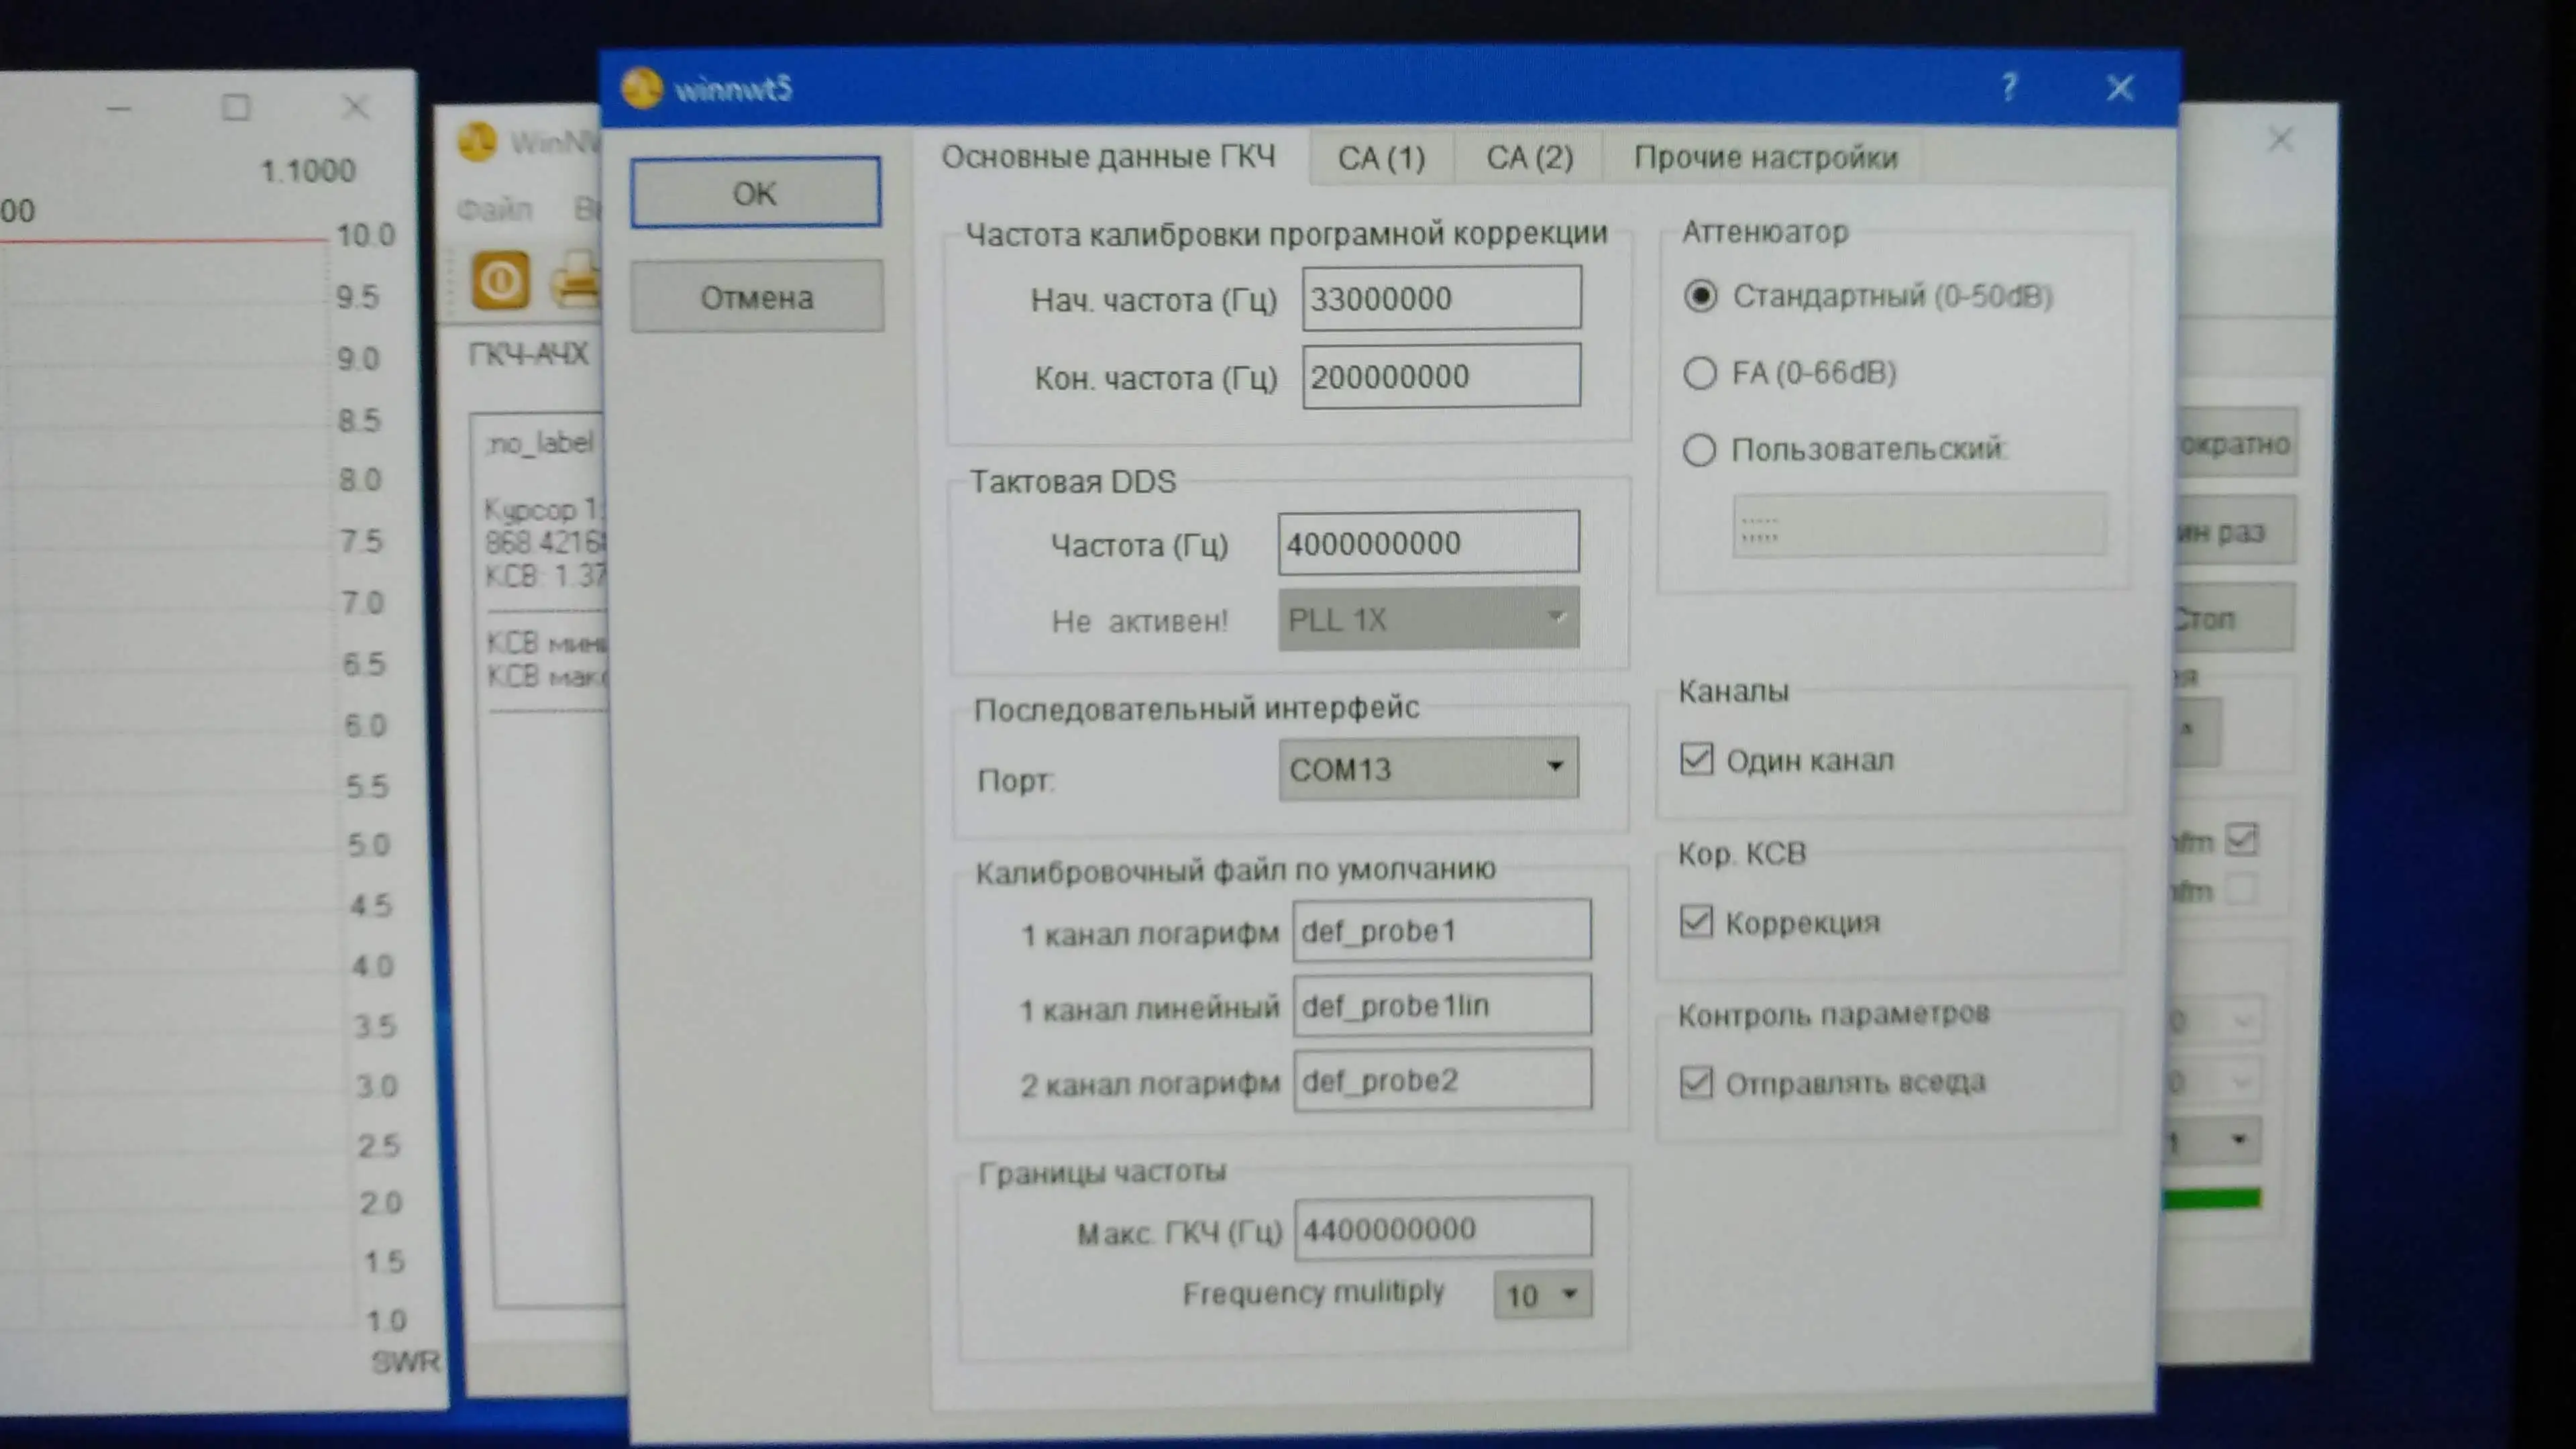Screen dimensions: 2576x1449
Task: Expand the Frequency multiply dropdown
Action: pos(1543,1295)
